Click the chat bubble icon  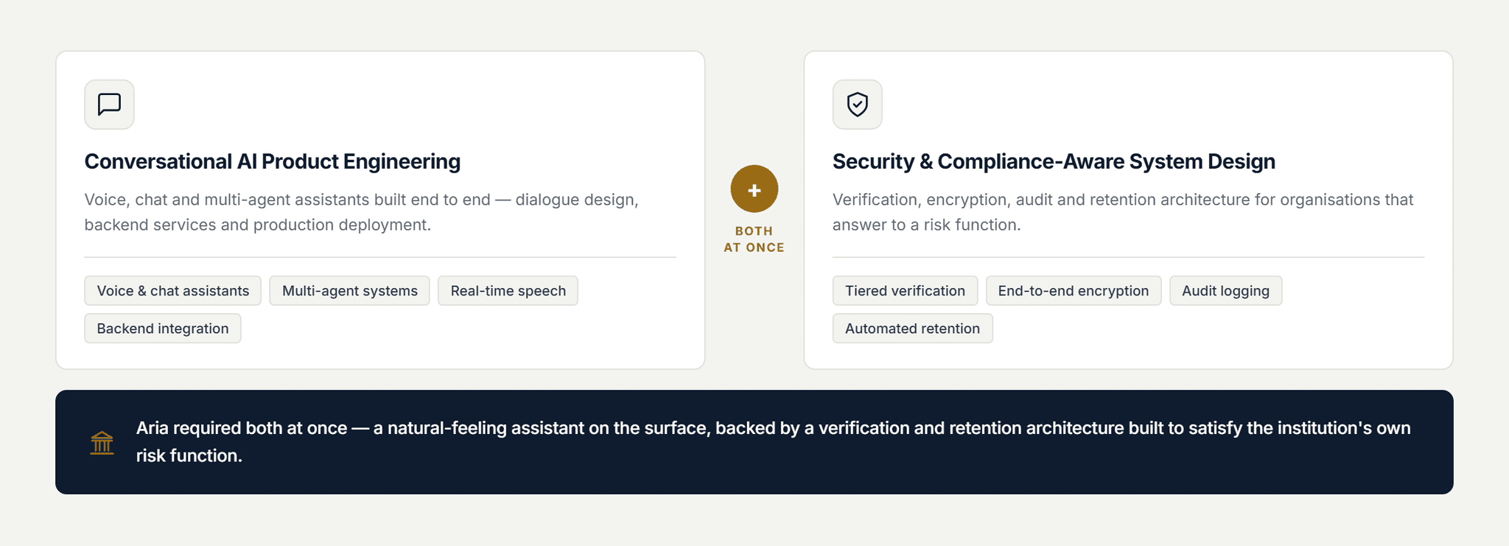pos(109,105)
